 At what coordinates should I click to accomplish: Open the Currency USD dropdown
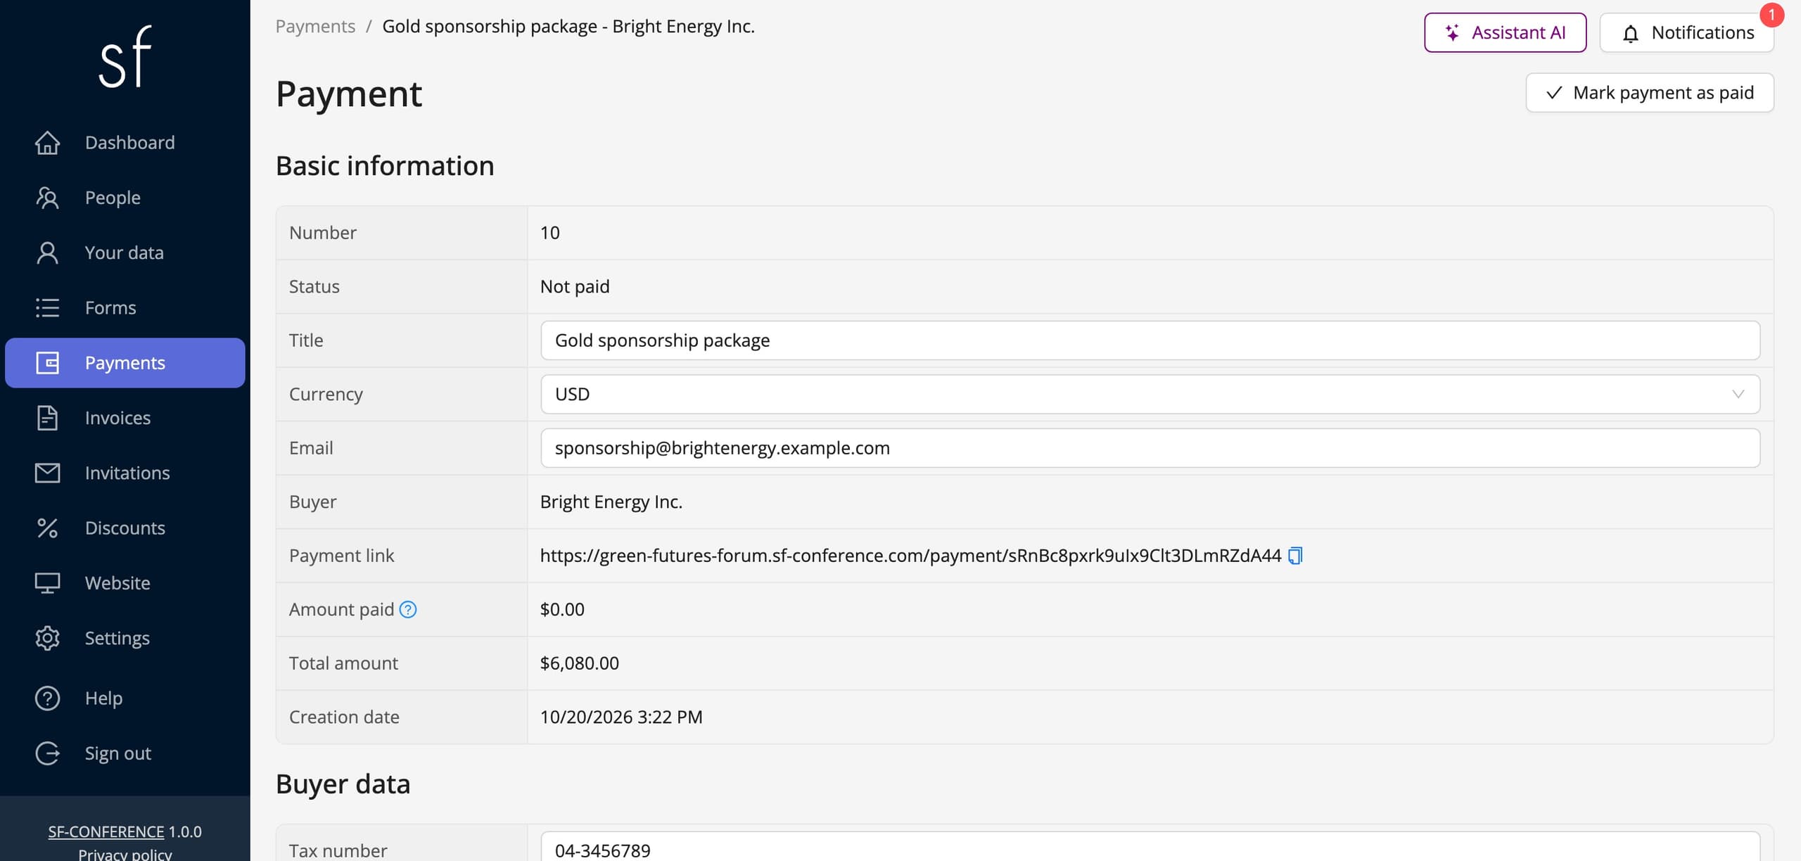click(x=1150, y=394)
